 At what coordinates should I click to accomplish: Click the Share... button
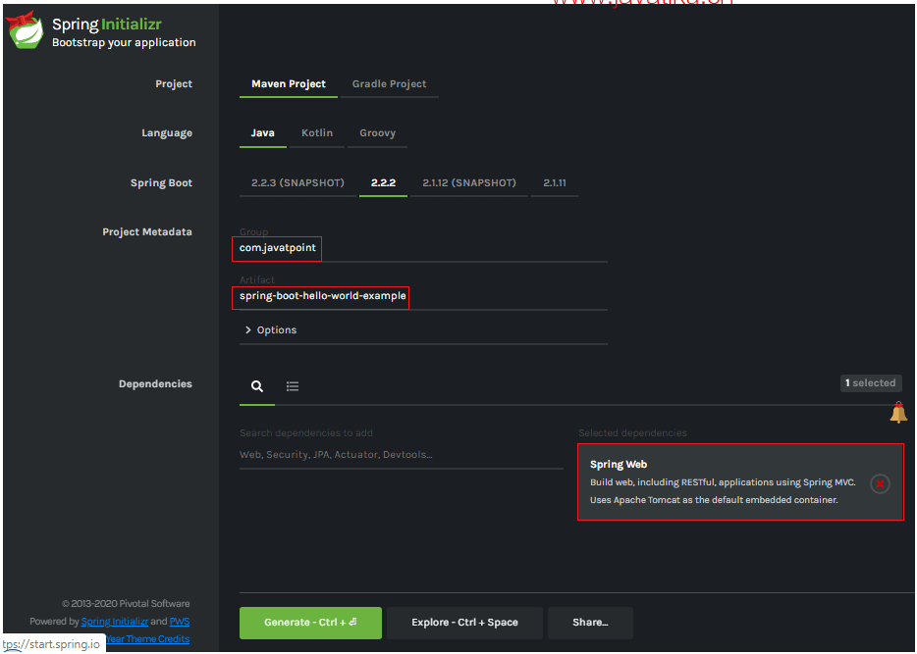tap(590, 623)
